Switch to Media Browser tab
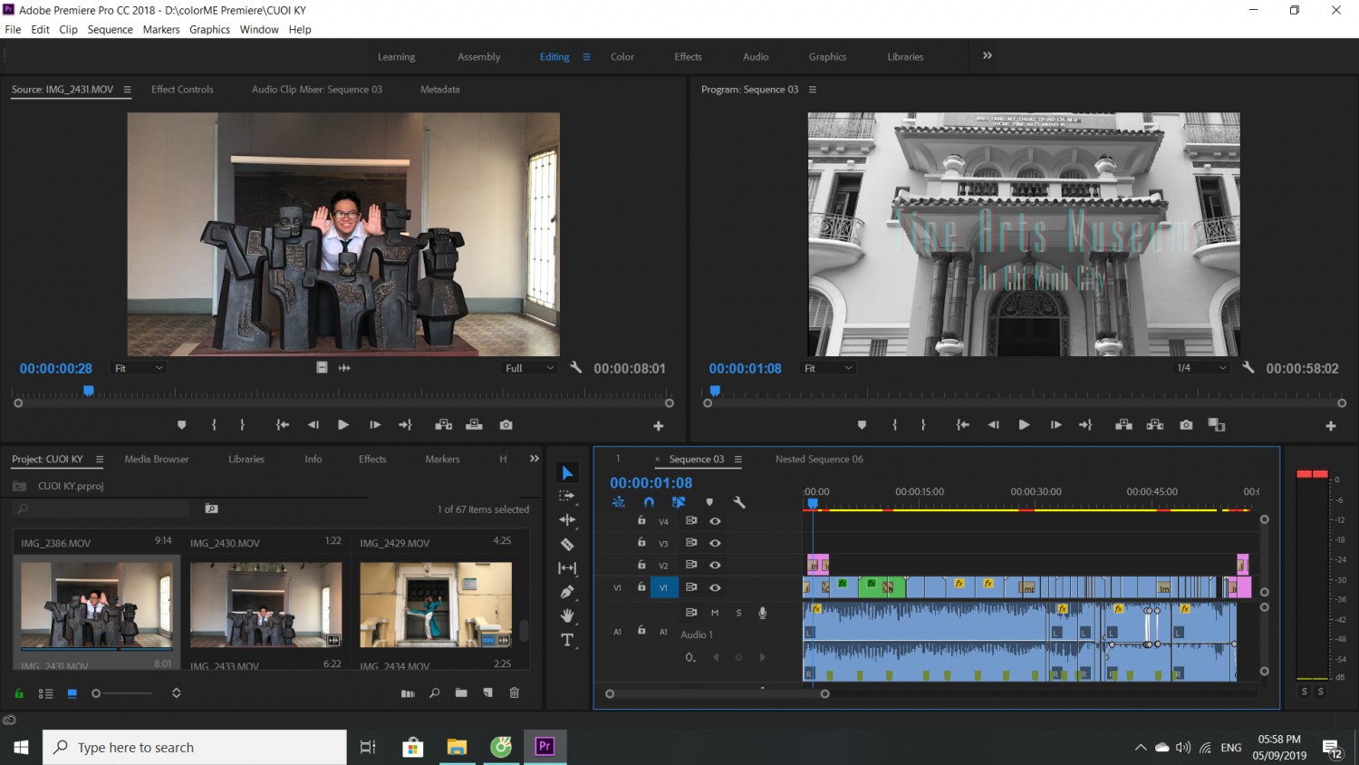Screen dimensions: 1359x765 (x=157, y=459)
